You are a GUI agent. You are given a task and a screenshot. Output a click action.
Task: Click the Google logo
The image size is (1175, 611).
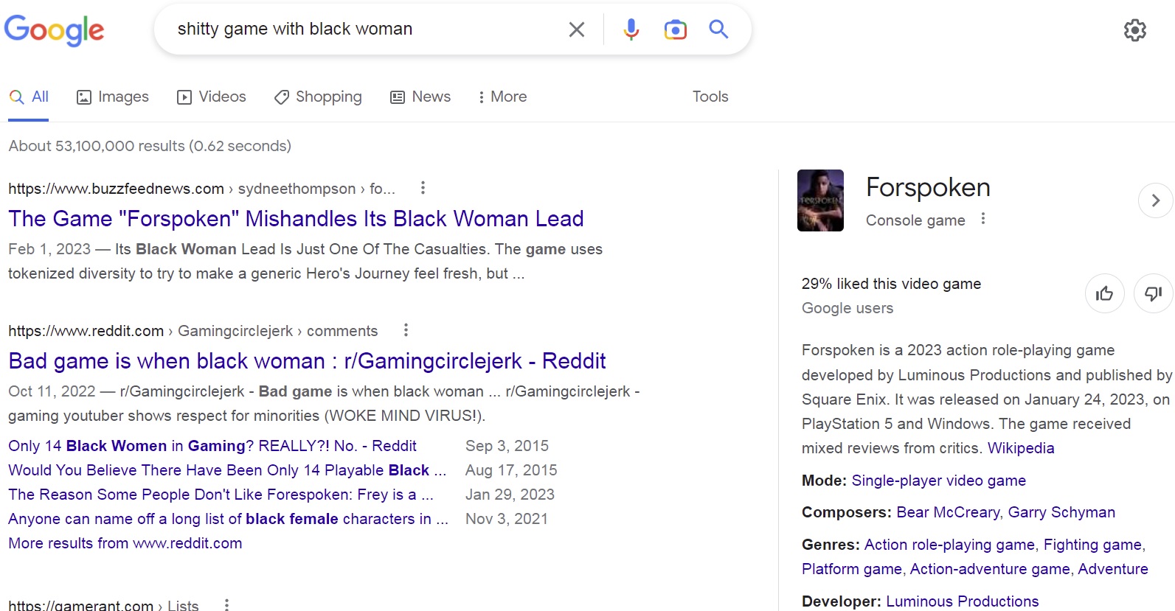coord(55,30)
